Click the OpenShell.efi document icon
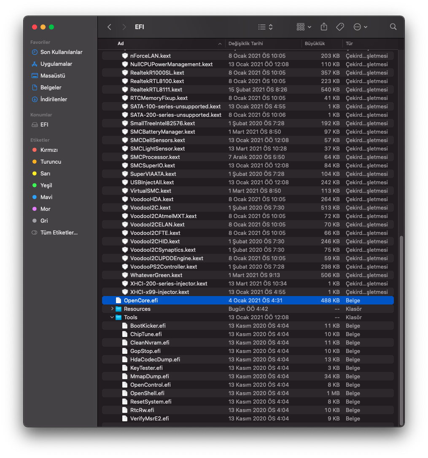The height and width of the screenshot is (458, 428). click(125, 393)
